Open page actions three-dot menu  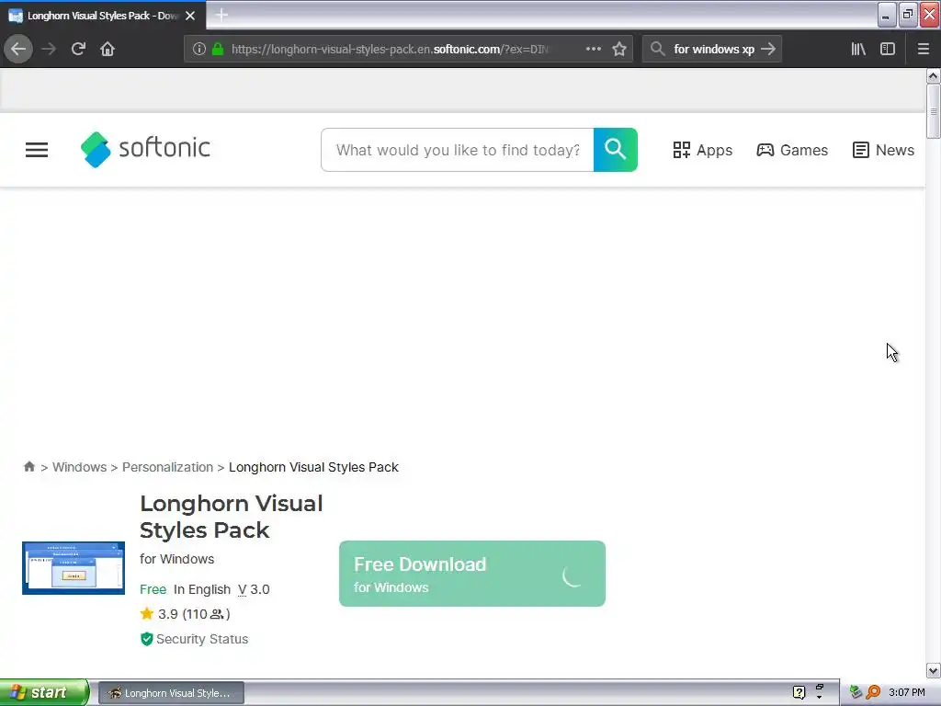593,49
